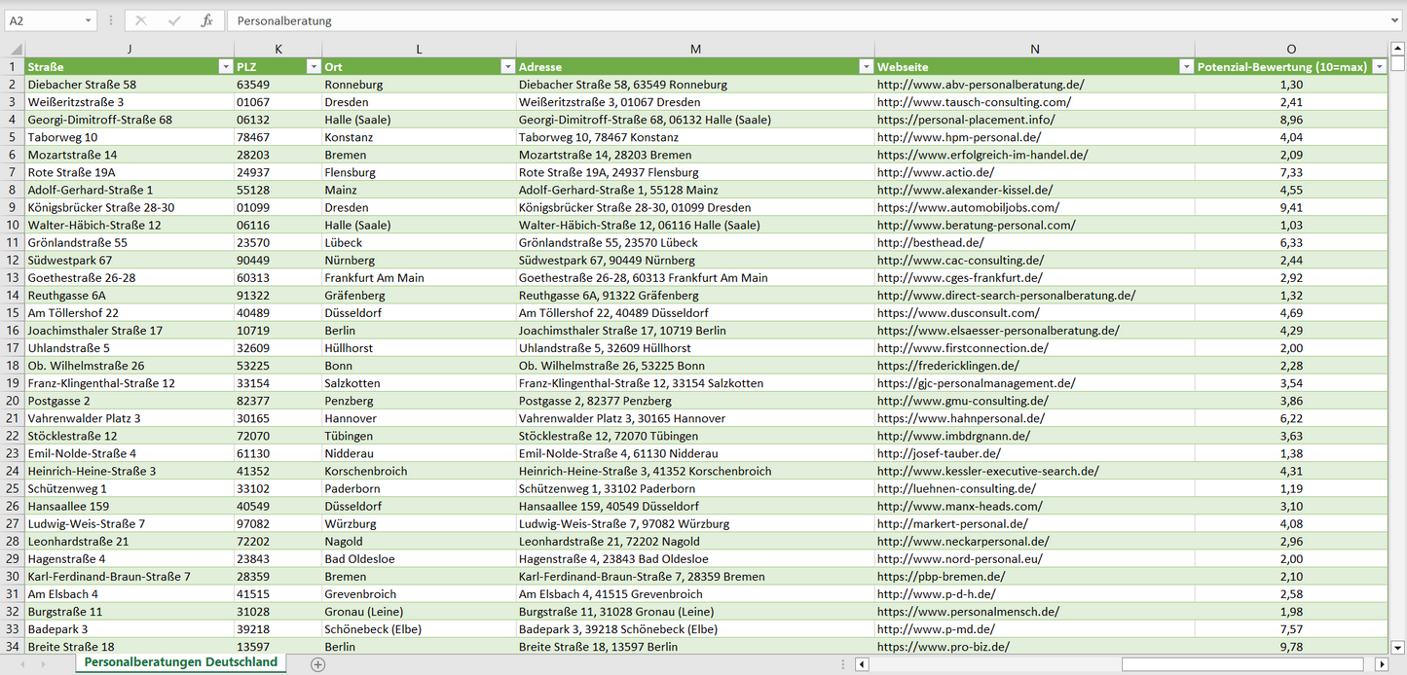This screenshot has height=675, width=1407.
Task: Open the PLZ column filter dropdown
Action: [x=314, y=67]
